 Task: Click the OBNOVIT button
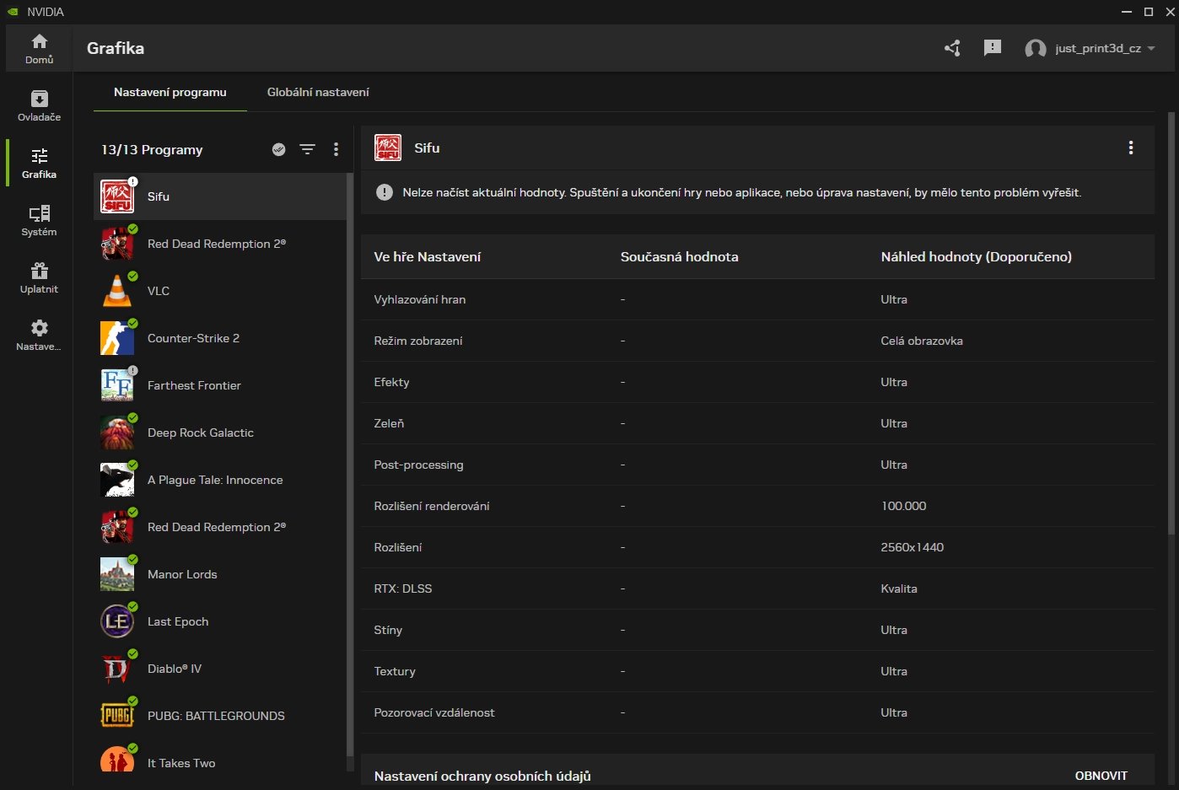point(1101,776)
